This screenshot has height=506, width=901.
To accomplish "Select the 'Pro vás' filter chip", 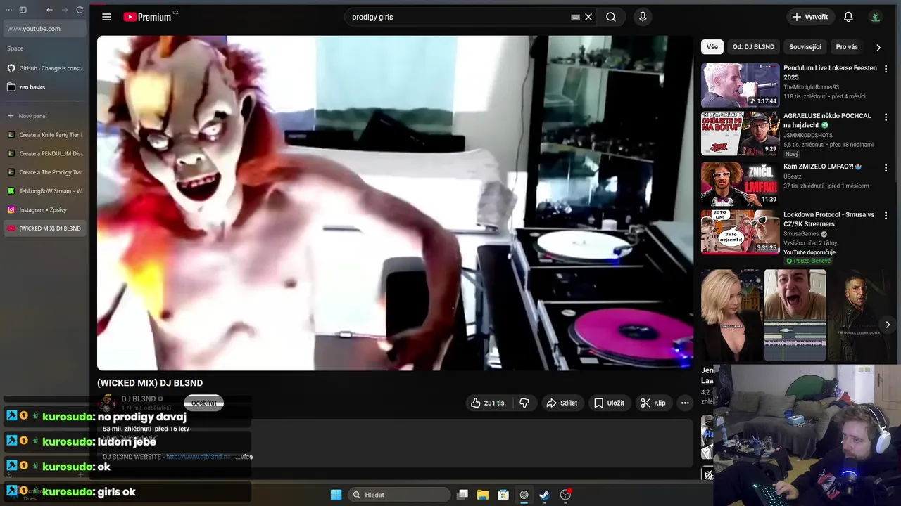I will click(x=847, y=47).
